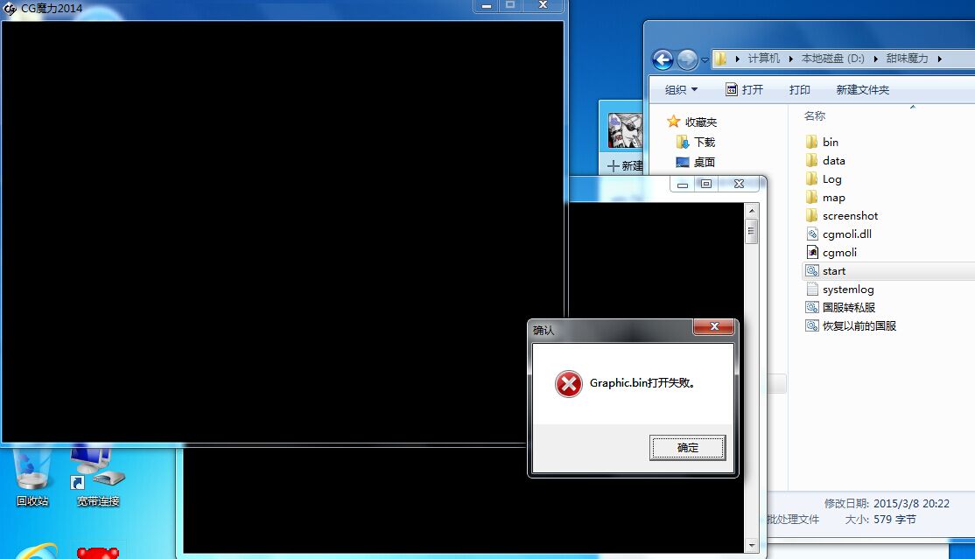This screenshot has height=559, width=975.
Task: Go back using Explorer's back arrow
Action: pos(663,59)
